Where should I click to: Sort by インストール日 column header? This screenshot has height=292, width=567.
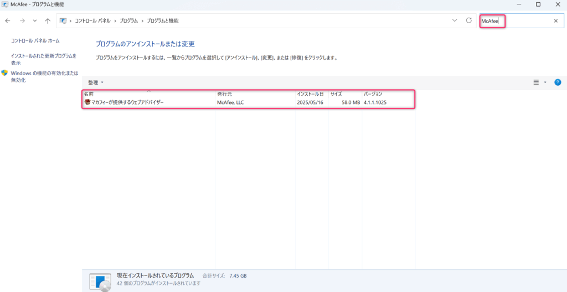312,94
